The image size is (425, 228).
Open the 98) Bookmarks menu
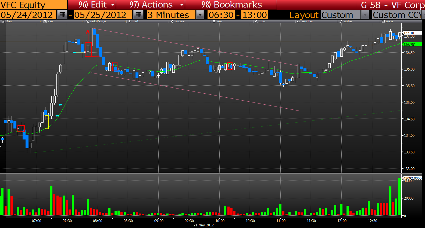232,5
